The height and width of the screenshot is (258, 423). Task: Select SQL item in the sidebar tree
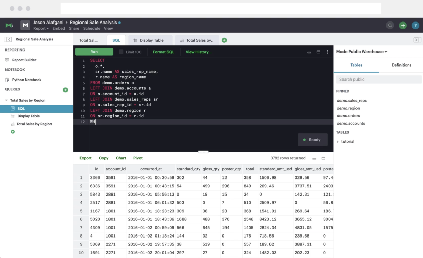click(x=37, y=109)
